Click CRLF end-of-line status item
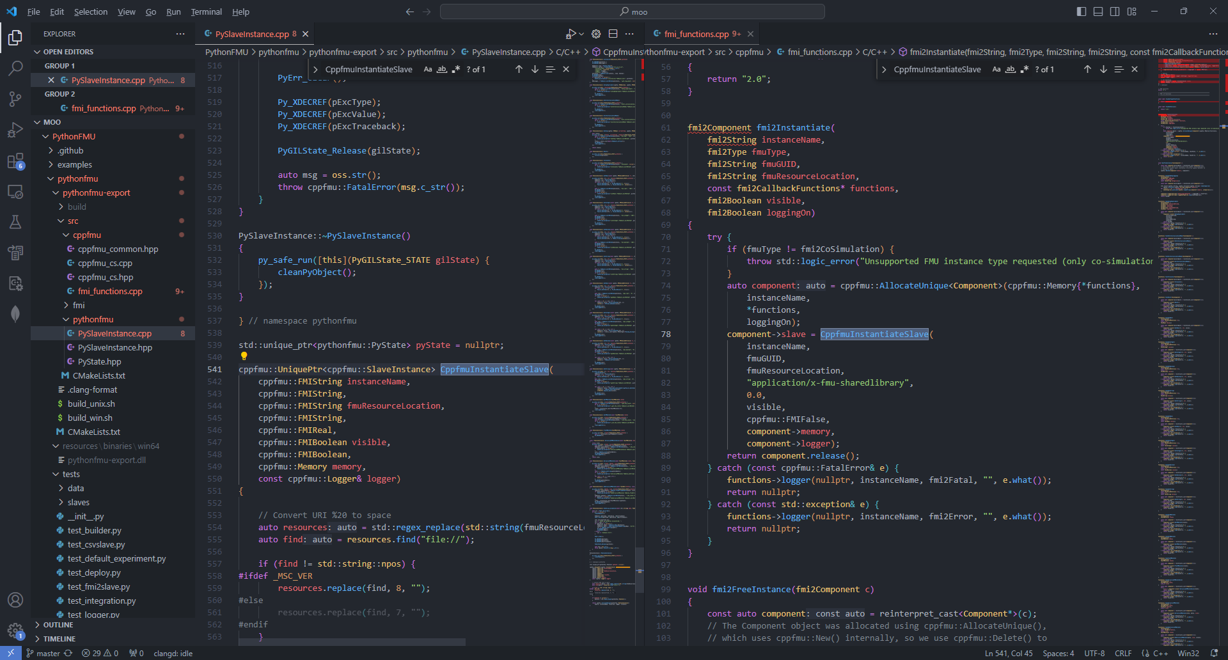Image resolution: width=1228 pixels, height=660 pixels. [1123, 653]
